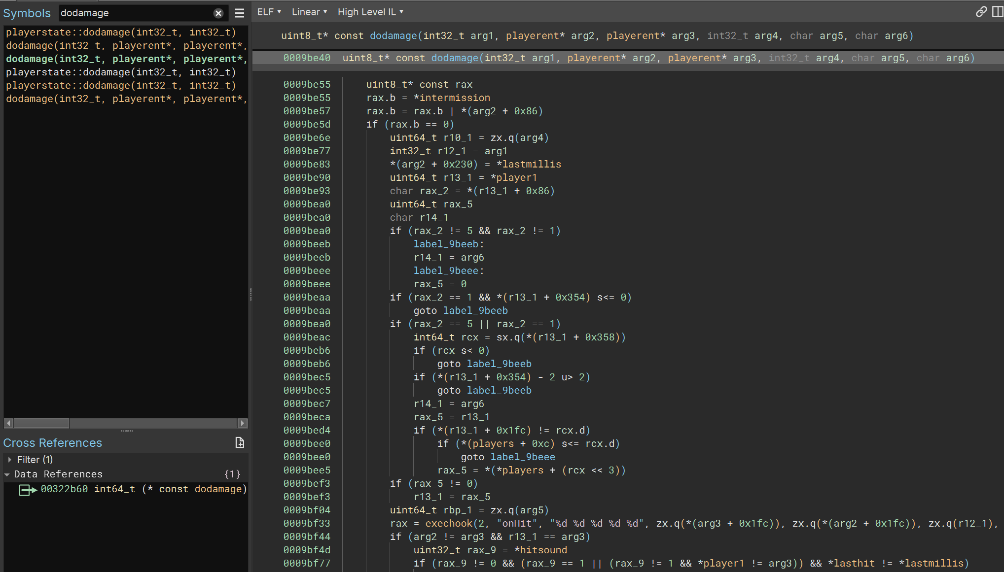Click address 0009bf04
This screenshot has height=572, width=1004.
coord(307,510)
